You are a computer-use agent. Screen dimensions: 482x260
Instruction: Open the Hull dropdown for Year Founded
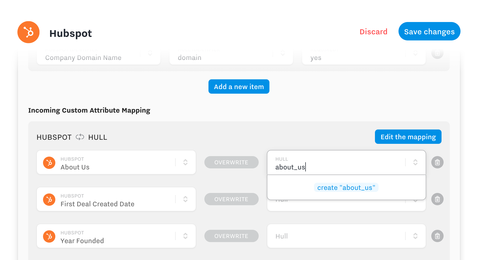[x=415, y=236]
